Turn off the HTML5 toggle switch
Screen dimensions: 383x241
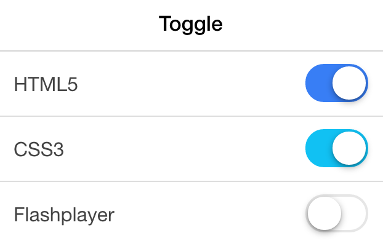pyautogui.click(x=337, y=83)
